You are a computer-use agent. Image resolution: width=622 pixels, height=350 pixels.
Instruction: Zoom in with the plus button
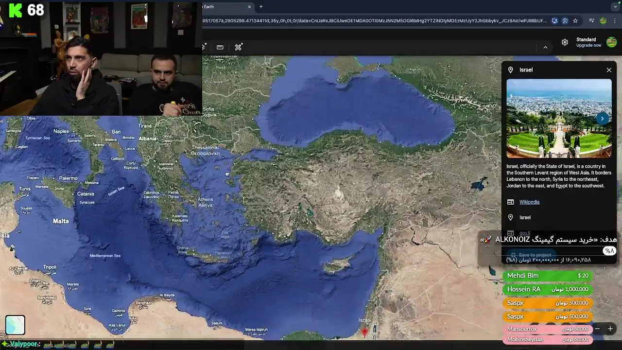(x=610, y=329)
